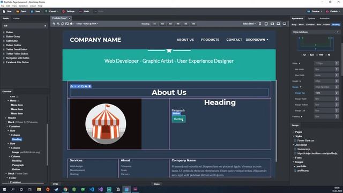343x193 pixels.
Task: Click the CONTACT nav link on canvas
Action: [x=234, y=40]
